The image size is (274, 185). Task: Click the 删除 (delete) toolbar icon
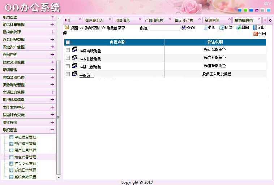239,27
